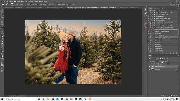Lock all for the selected layer
Image resolution: width=180 pixels, height=101 pixels.
[160, 64]
